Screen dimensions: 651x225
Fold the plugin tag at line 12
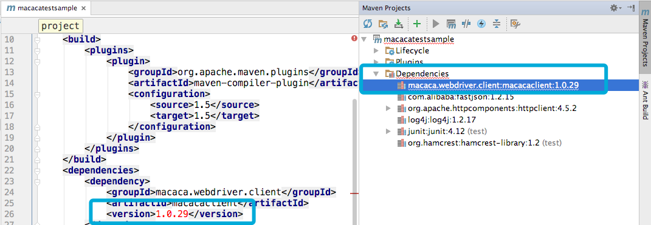37,61
